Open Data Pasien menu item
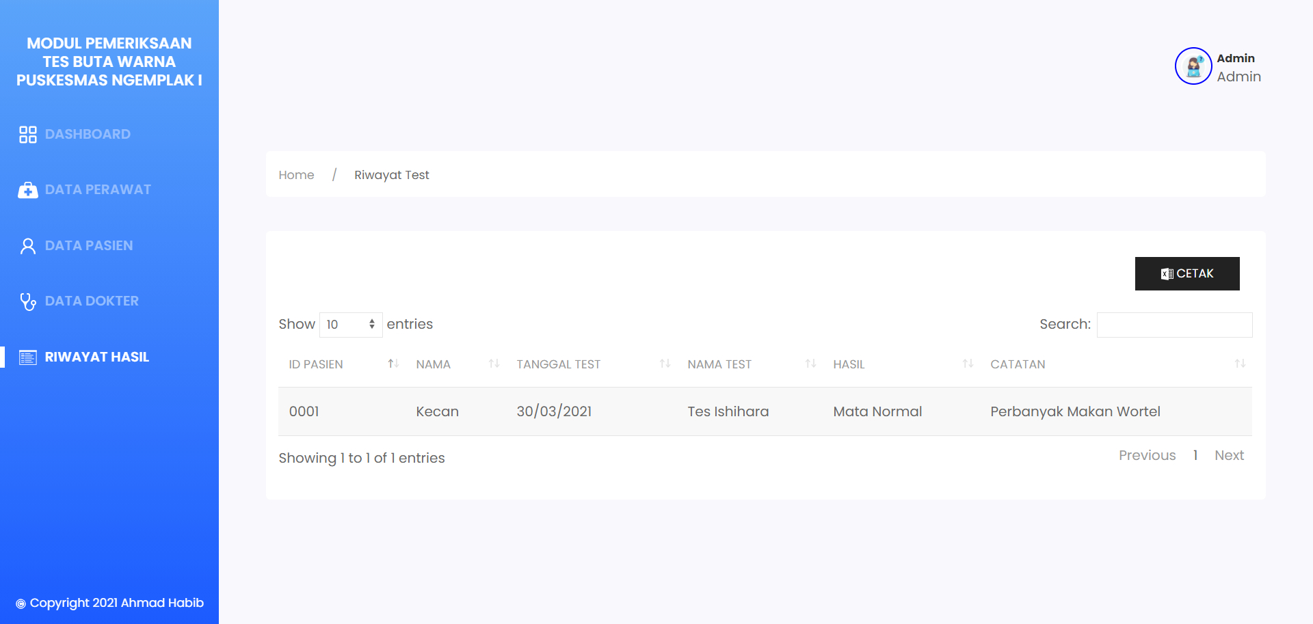 (x=89, y=246)
